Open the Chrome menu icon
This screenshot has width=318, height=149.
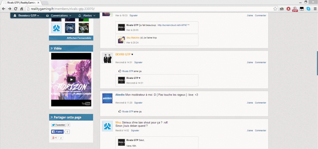pos(315,9)
